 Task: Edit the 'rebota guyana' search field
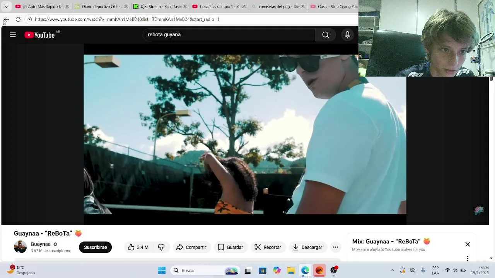[x=228, y=35]
